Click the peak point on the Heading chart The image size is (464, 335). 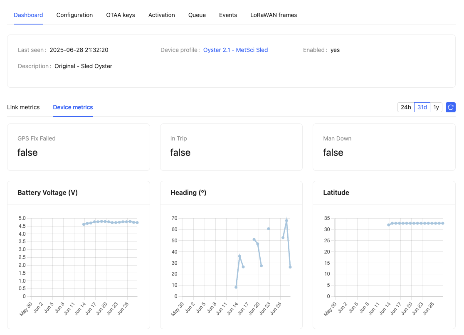tap(286, 219)
